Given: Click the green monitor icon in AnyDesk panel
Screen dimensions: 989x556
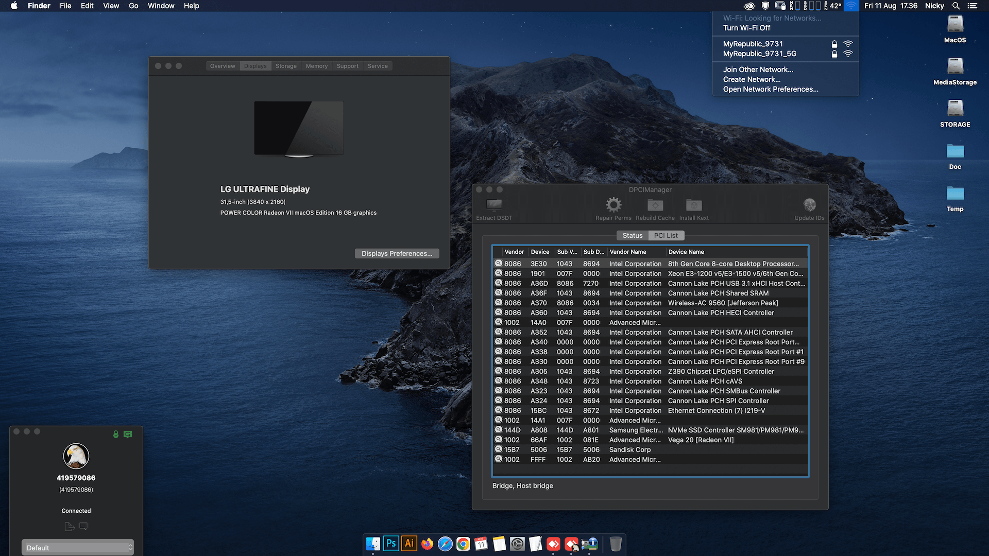Looking at the screenshot, I should click(128, 435).
